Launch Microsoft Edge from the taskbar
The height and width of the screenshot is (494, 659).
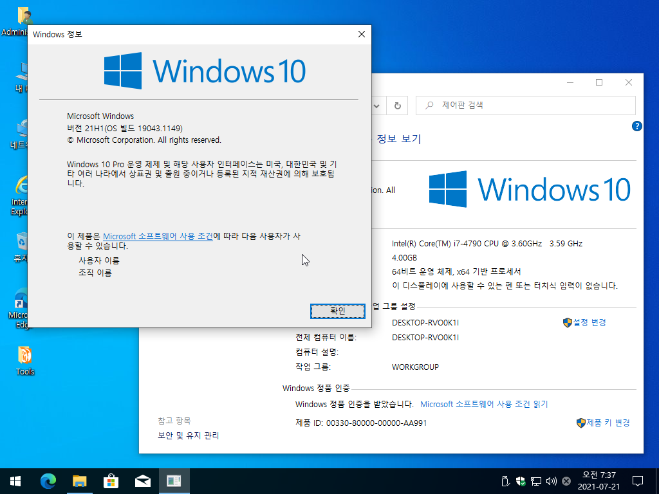[x=48, y=481]
